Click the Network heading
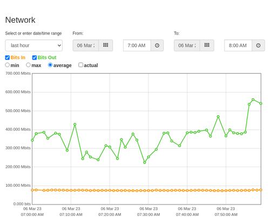Viewport: 270px width, 218px height. [20, 20]
